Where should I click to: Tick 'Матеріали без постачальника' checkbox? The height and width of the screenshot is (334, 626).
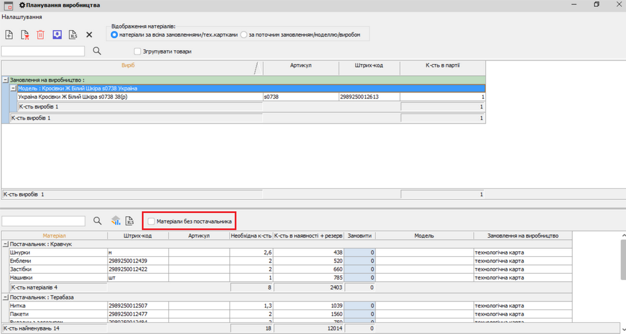(151, 221)
